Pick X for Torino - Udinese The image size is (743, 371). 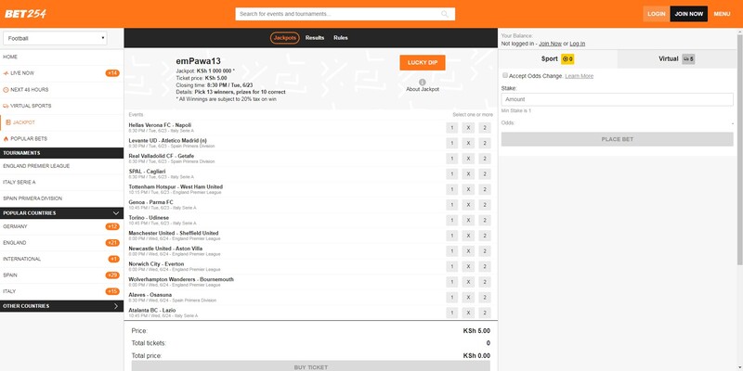[468, 220]
